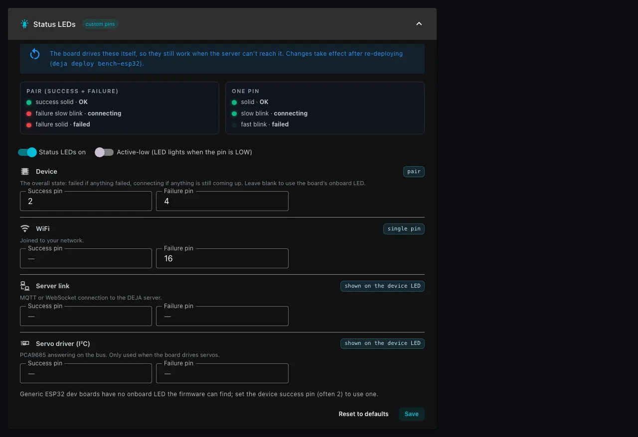Image resolution: width=638 pixels, height=437 pixels.
Task: Click the green dot beside One Pin slow blink
Action: click(234, 113)
